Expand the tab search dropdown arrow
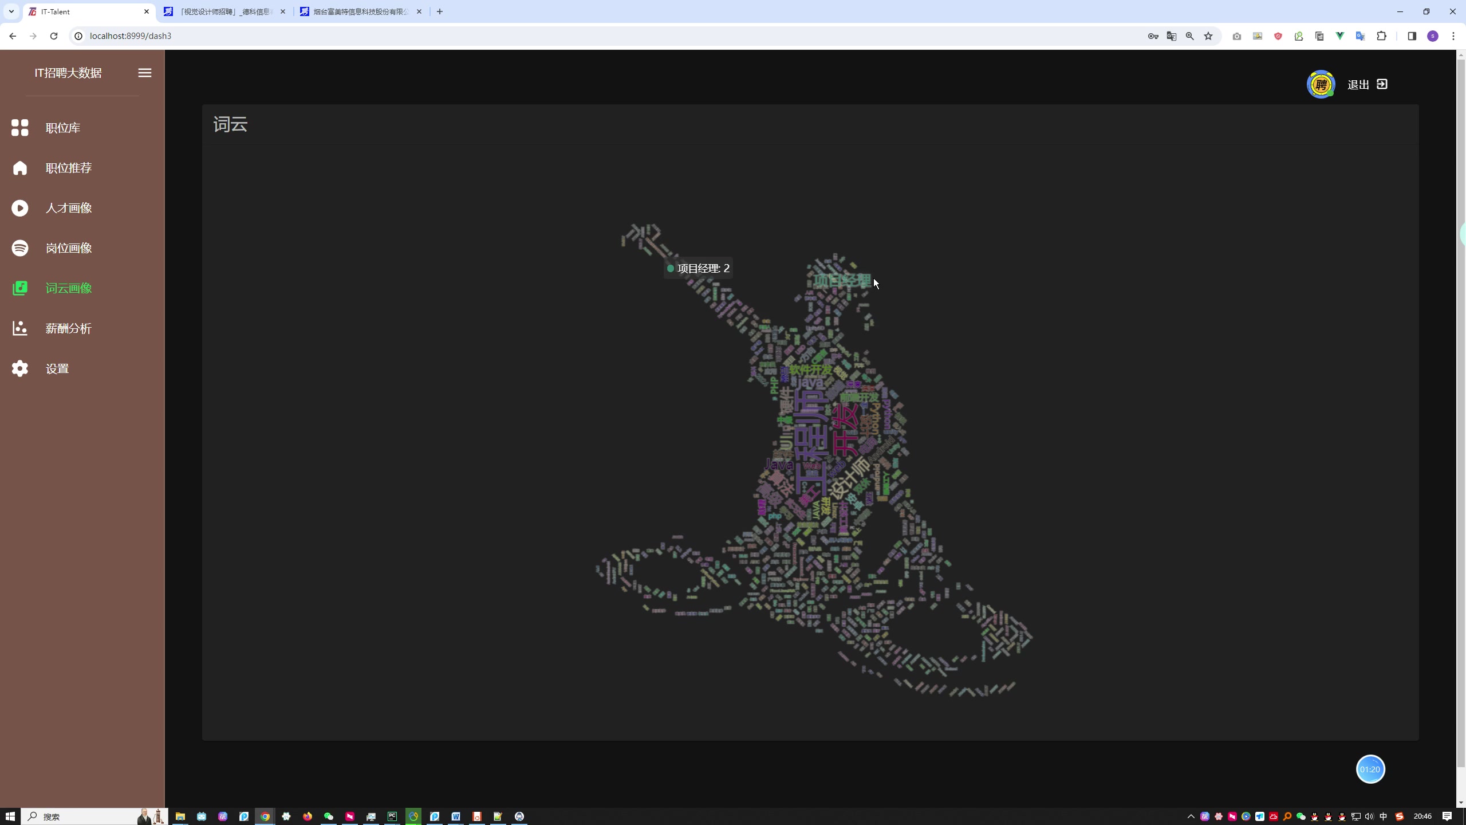The width and height of the screenshot is (1466, 825). (11, 11)
